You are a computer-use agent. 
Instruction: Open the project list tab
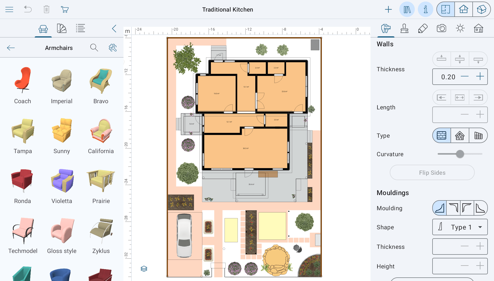pyautogui.click(x=81, y=28)
